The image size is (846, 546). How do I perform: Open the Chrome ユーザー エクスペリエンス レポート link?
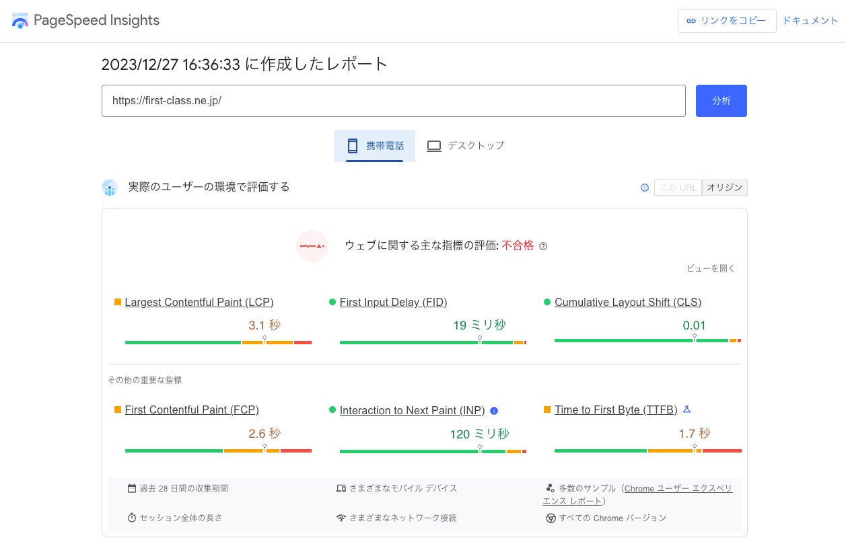(x=637, y=495)
